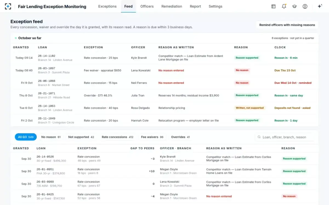Open loan 26-06-1088
329x205 pixels.
pos(46,81)
